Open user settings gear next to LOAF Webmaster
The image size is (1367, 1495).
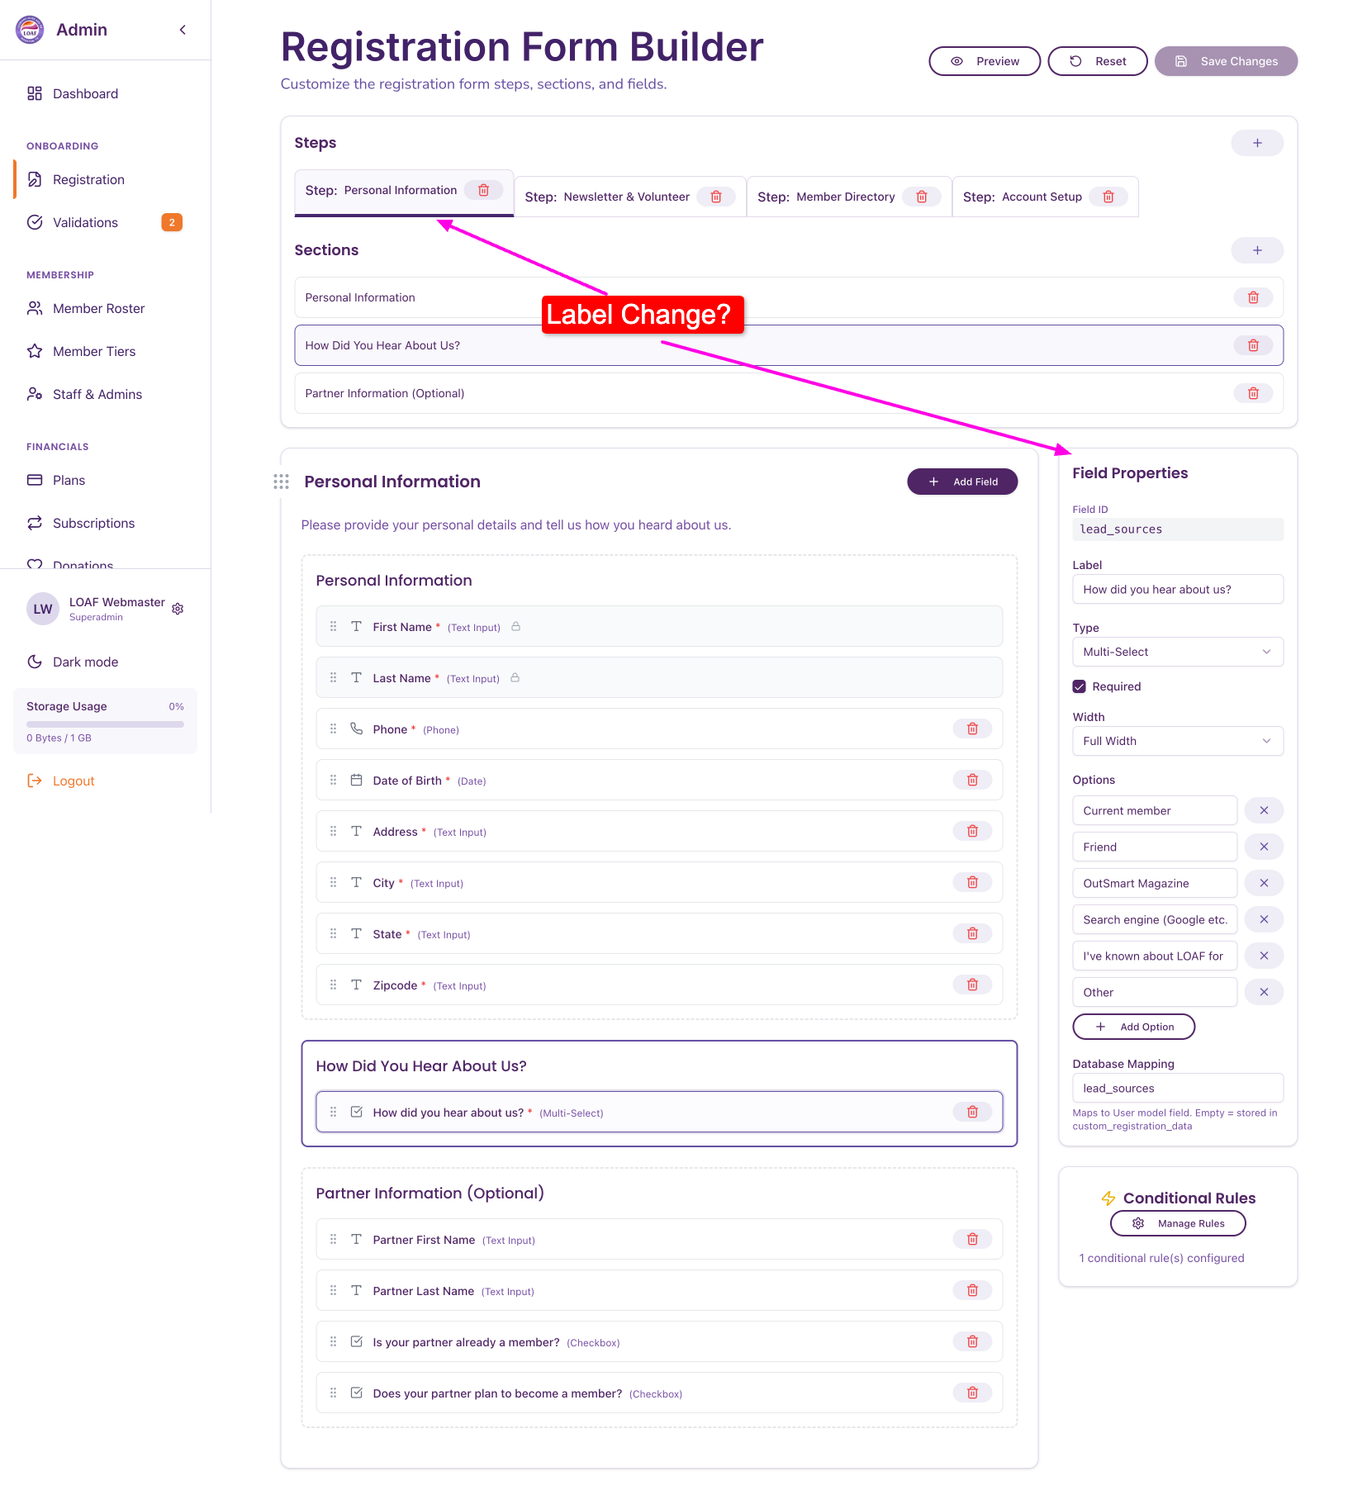coord(178,609)
